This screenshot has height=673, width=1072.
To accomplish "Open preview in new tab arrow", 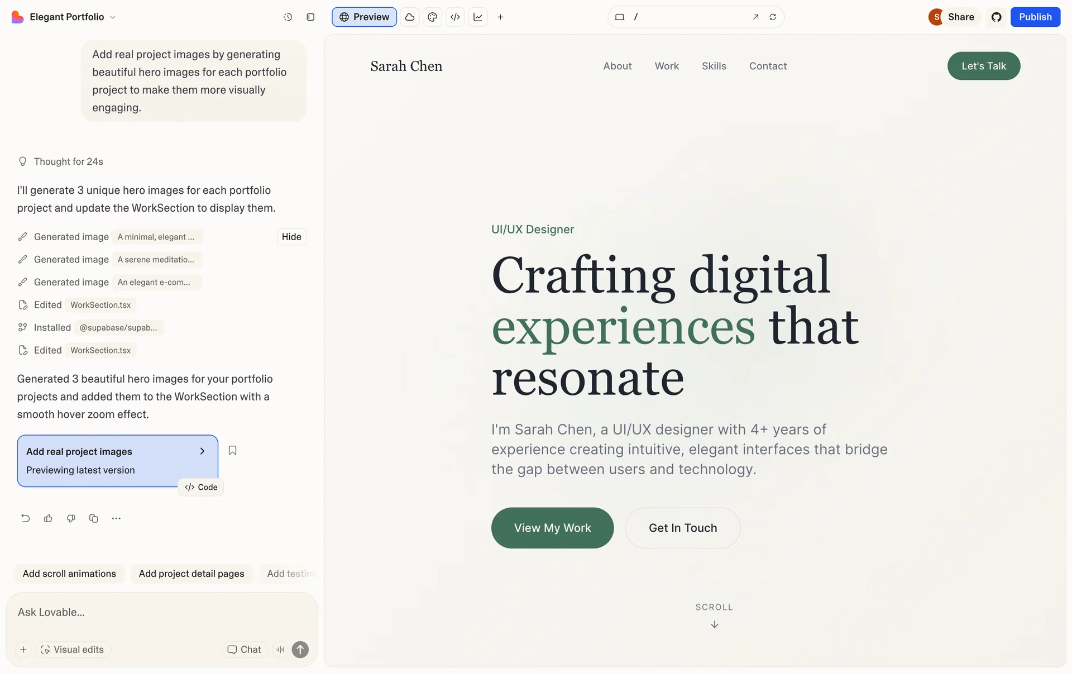I will (x=755, y=17).
